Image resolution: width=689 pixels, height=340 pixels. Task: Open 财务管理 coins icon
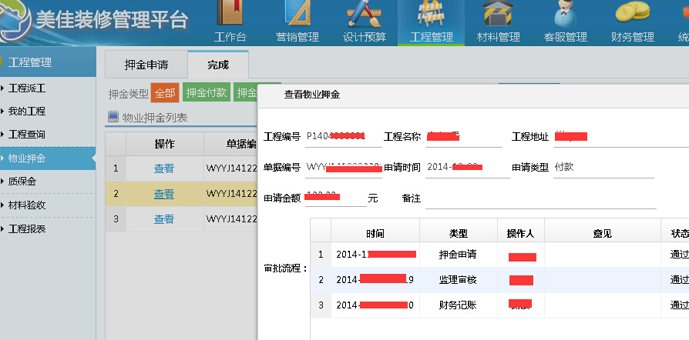632,15
